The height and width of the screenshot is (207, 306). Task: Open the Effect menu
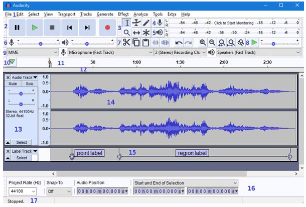pyautogui.click(x=123, y=14)
